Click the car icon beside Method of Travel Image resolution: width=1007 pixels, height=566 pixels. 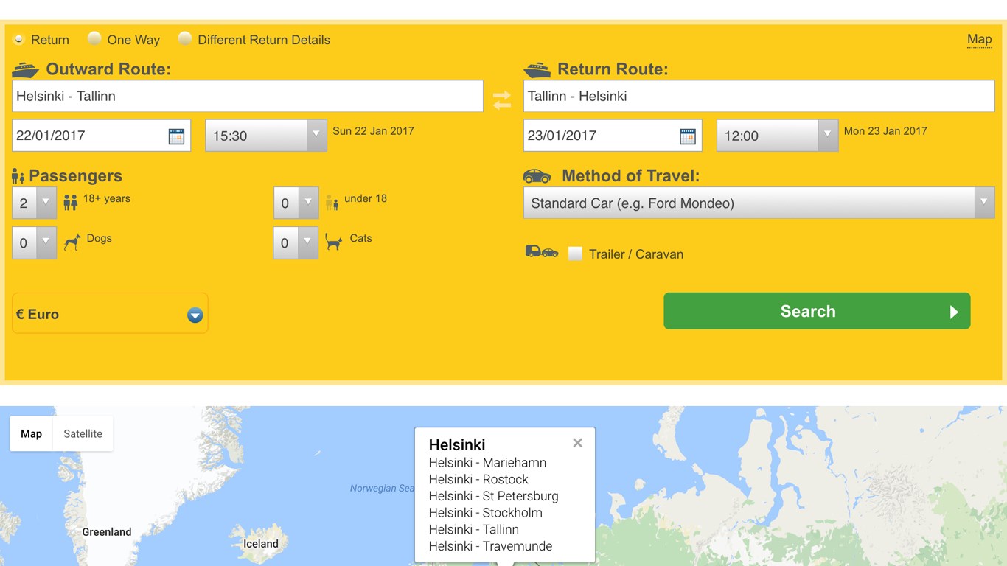click(x=536, y=176)
